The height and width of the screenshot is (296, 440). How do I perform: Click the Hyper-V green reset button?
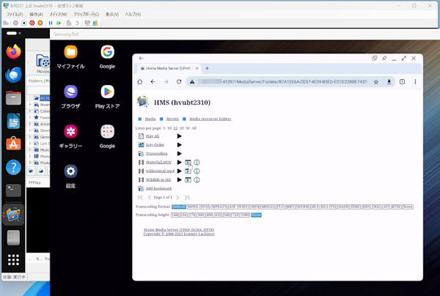click(x=59, y=23)
